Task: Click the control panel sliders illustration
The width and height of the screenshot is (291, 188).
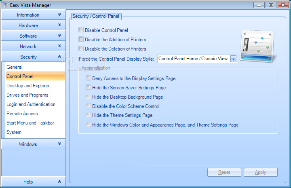Action: [257, 46]
